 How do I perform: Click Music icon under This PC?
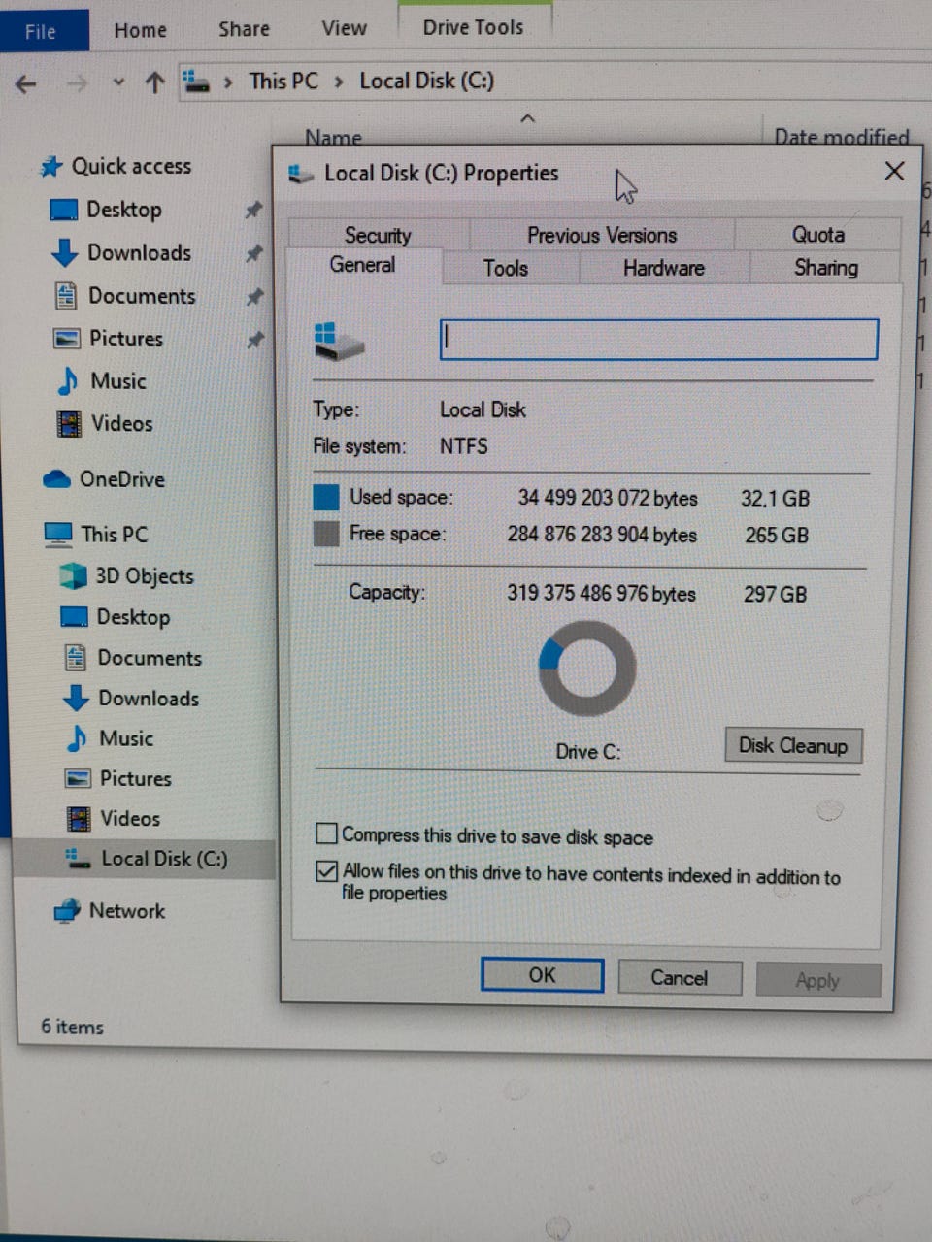click(x=77, y=738)
